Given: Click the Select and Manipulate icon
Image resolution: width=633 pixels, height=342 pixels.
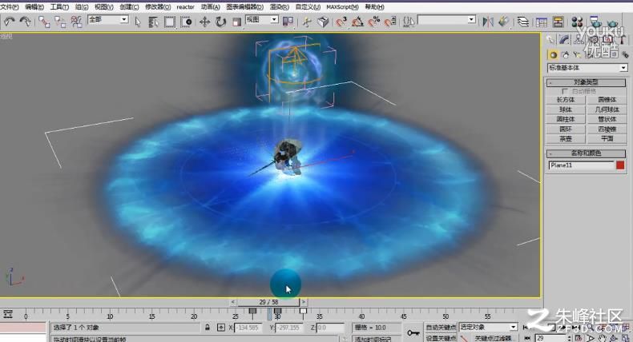Looking at the screenshot, I should pos(307,22).
